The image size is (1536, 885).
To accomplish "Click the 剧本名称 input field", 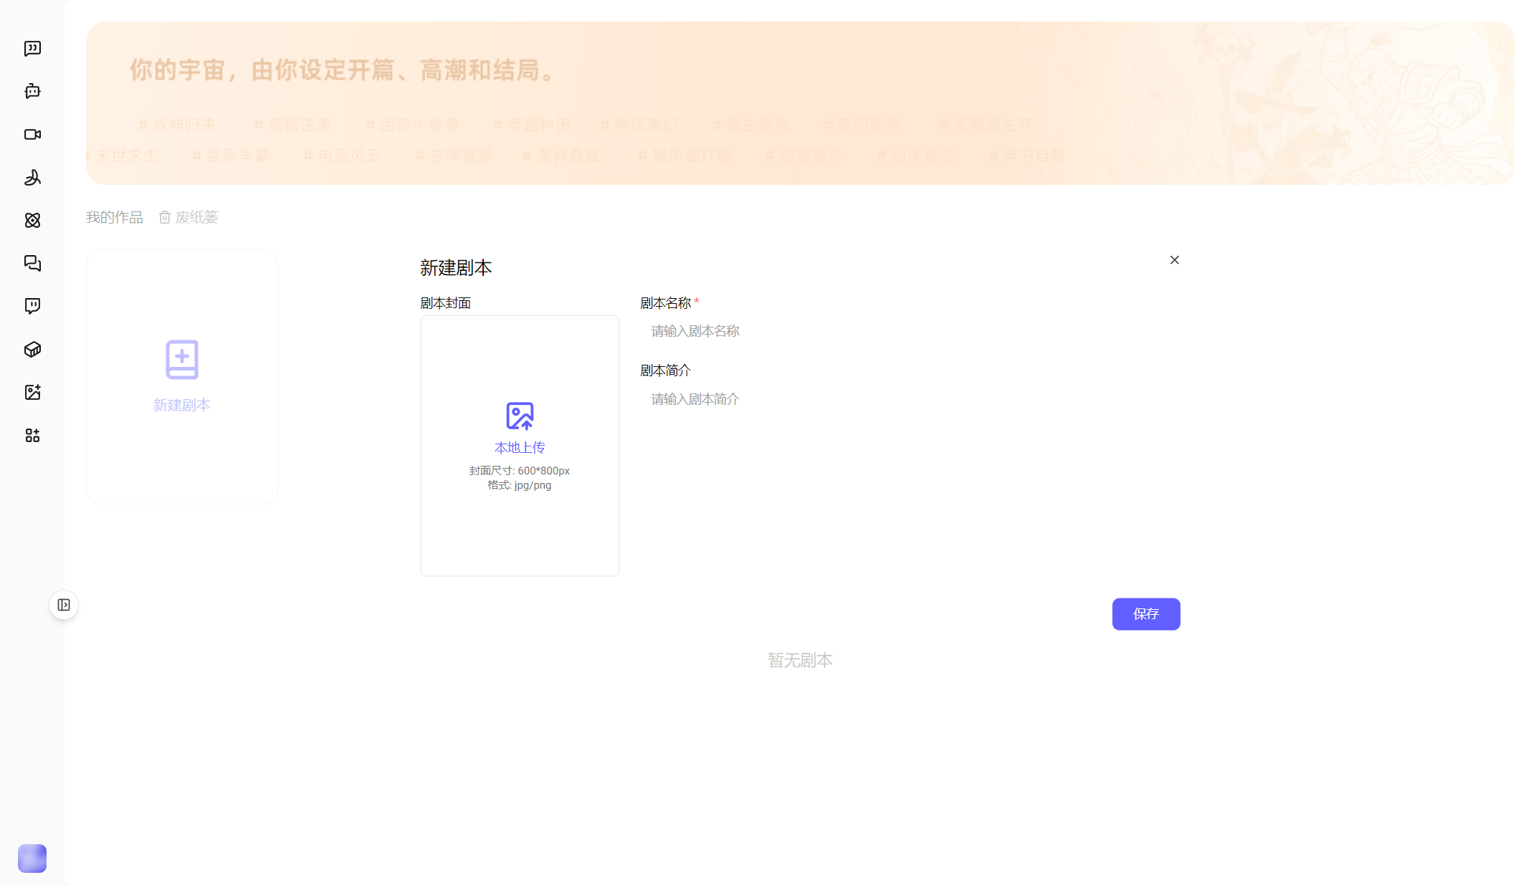I will 788,330.
